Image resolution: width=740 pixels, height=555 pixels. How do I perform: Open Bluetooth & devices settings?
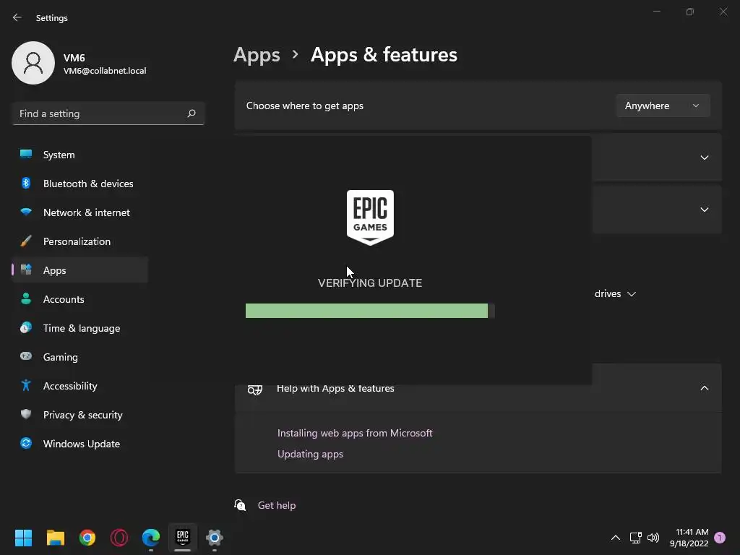(79, 184)
